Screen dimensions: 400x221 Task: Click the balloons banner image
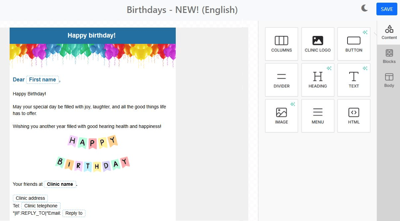click(92, 55)
